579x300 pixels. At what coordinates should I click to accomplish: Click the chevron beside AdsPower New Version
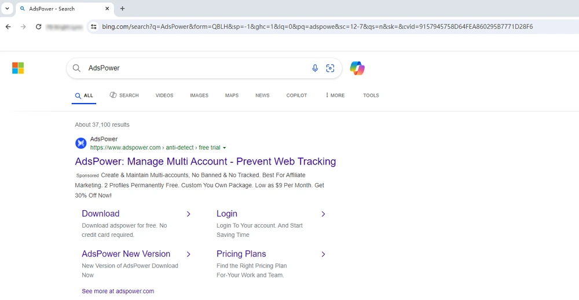point(188,254)
